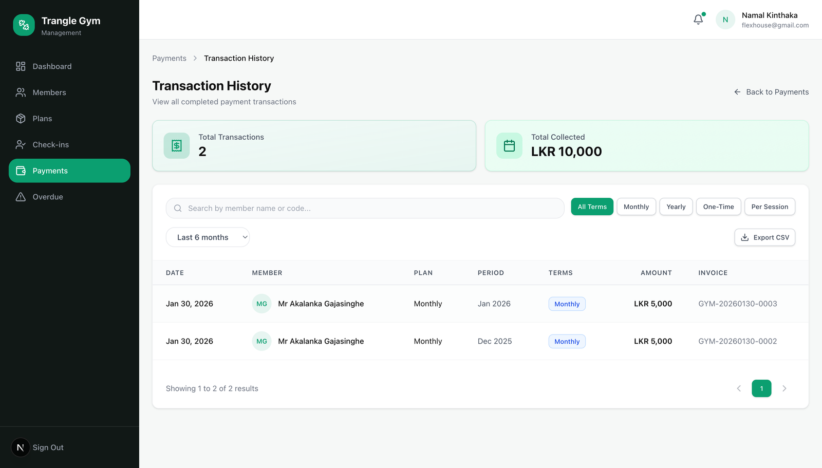Viewport: 822px width, 468px height.
Task: Open the notifications bell
Action: tap(698, 20)
